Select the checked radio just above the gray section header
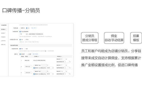 pos(20,40)
